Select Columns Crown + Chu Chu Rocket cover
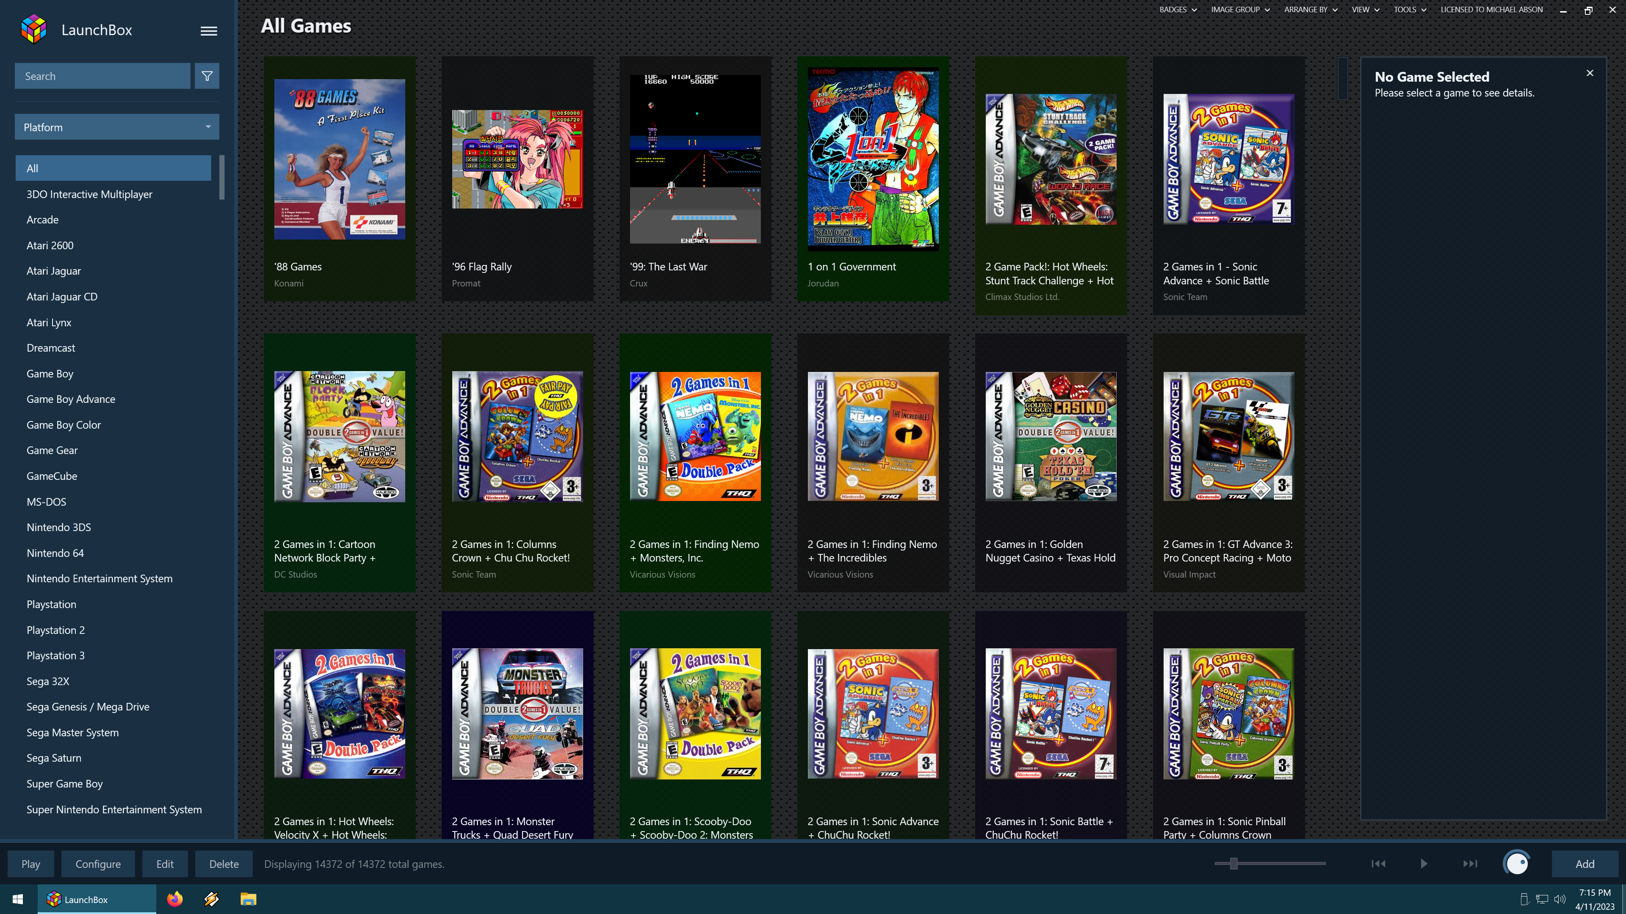1626x914 pixels. (517, 437)
